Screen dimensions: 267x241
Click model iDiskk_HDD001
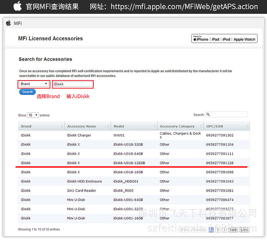126,182
